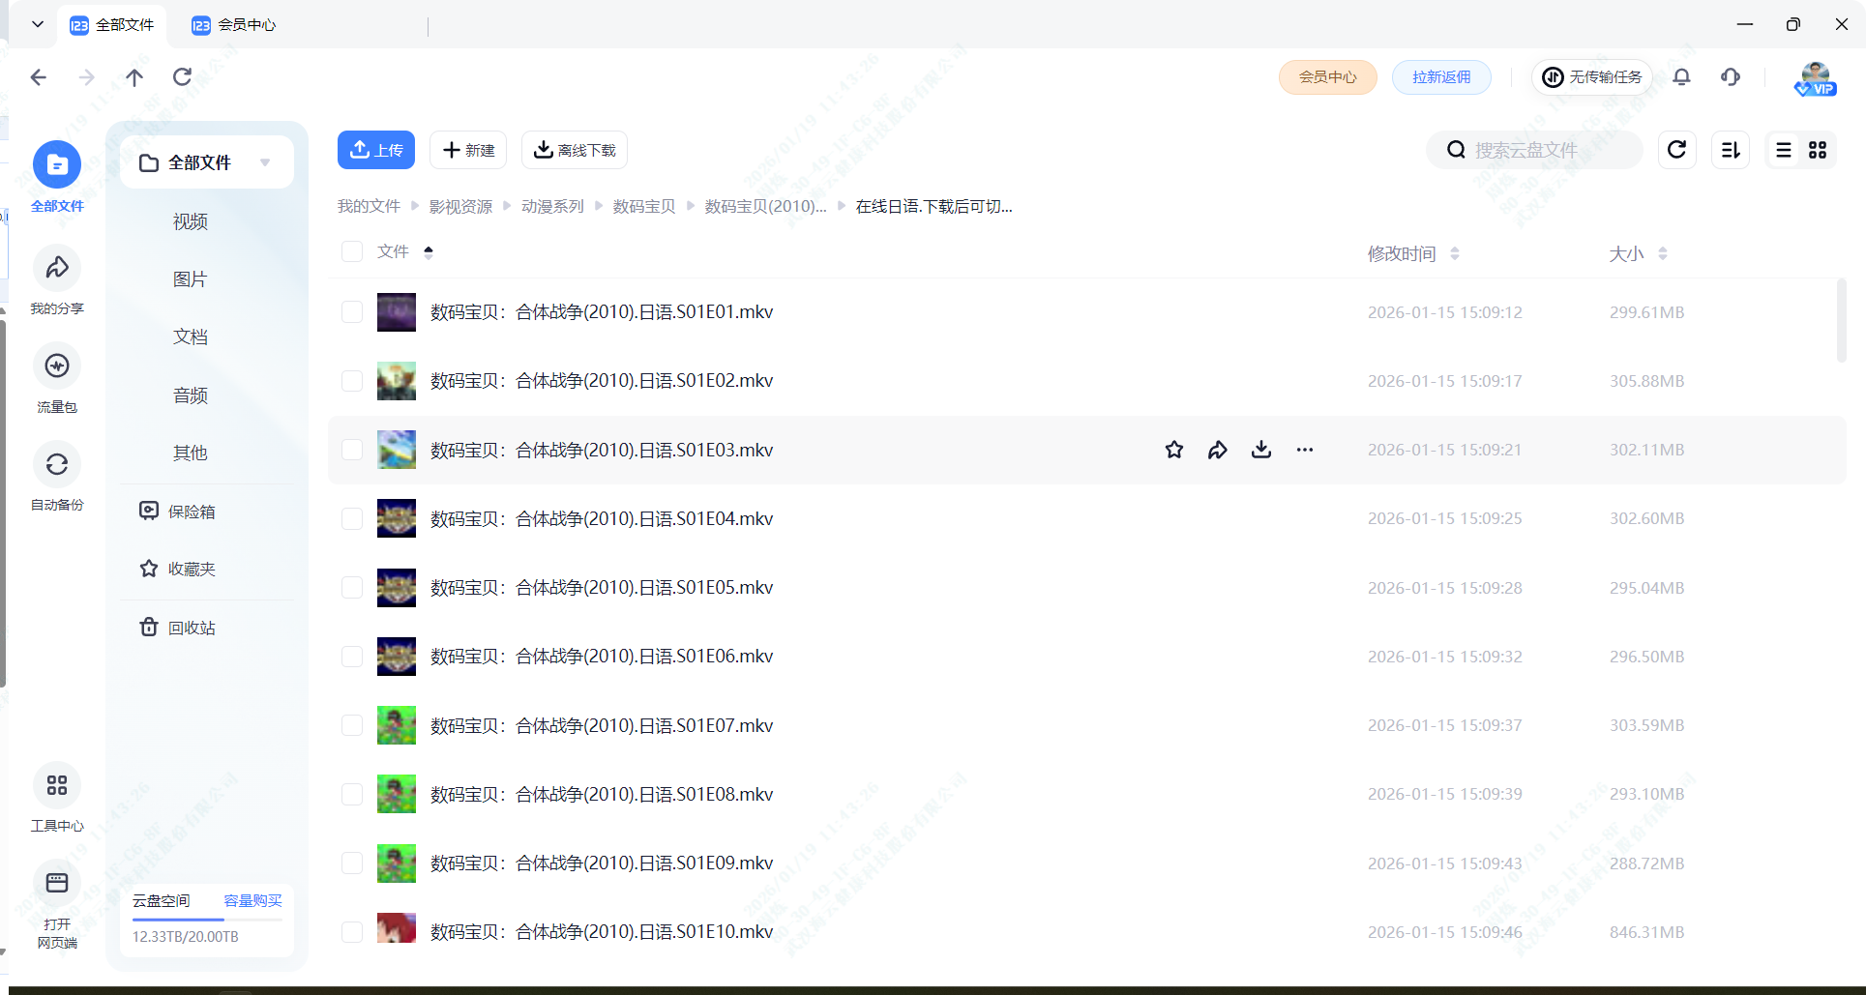Refresh the file list
Viewport: 1866px width, 995px height.
pos(1677,150)
